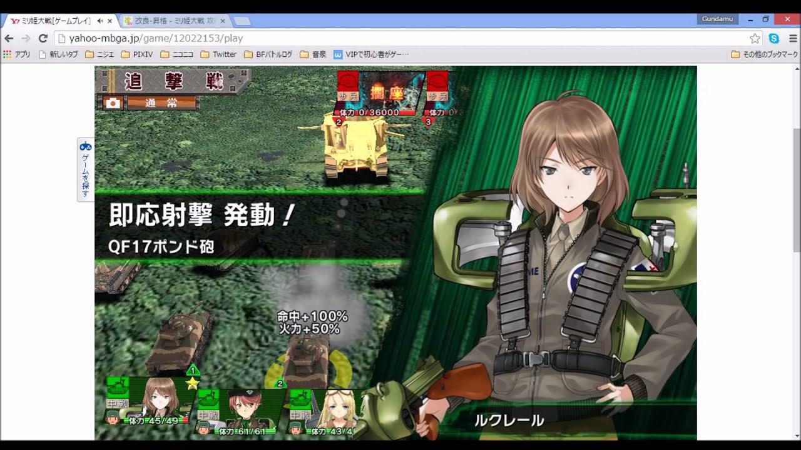Go back with the browser back arrow
801x450 pixels.
tap(9, 38)
